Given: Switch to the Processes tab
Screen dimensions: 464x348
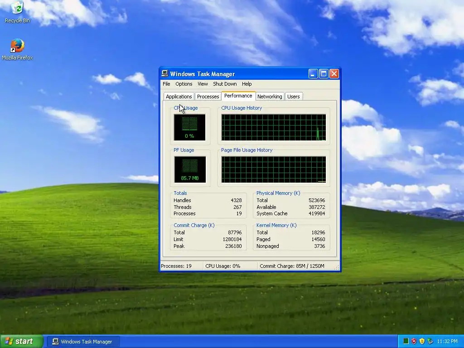Looking at the screenshot, I should [208, 97].
